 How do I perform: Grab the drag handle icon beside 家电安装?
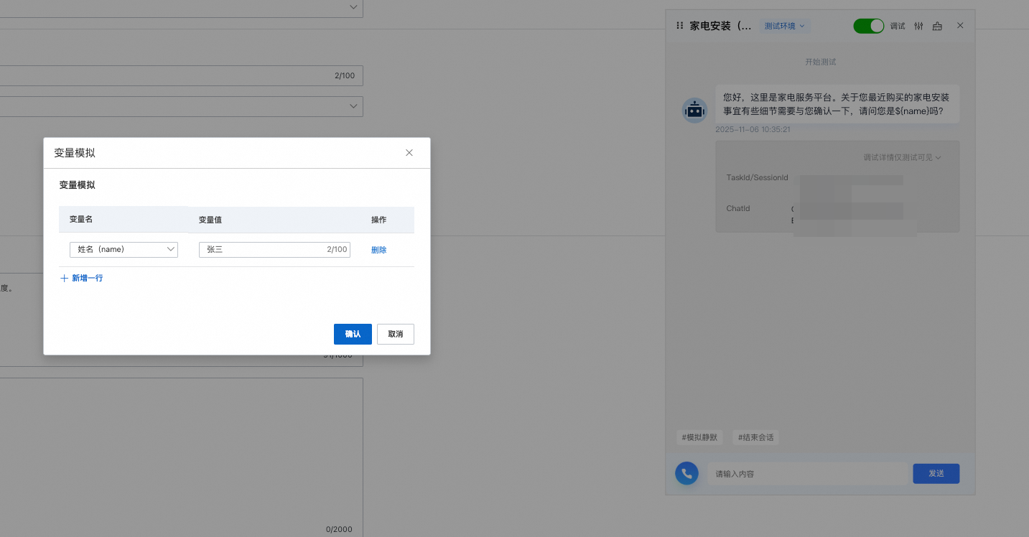click(x=680, y=26)
